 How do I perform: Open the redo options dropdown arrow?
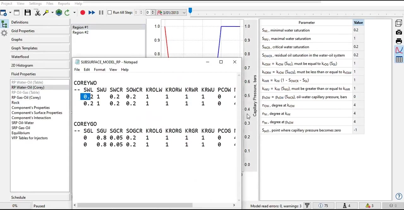click(x=74, y=12)
